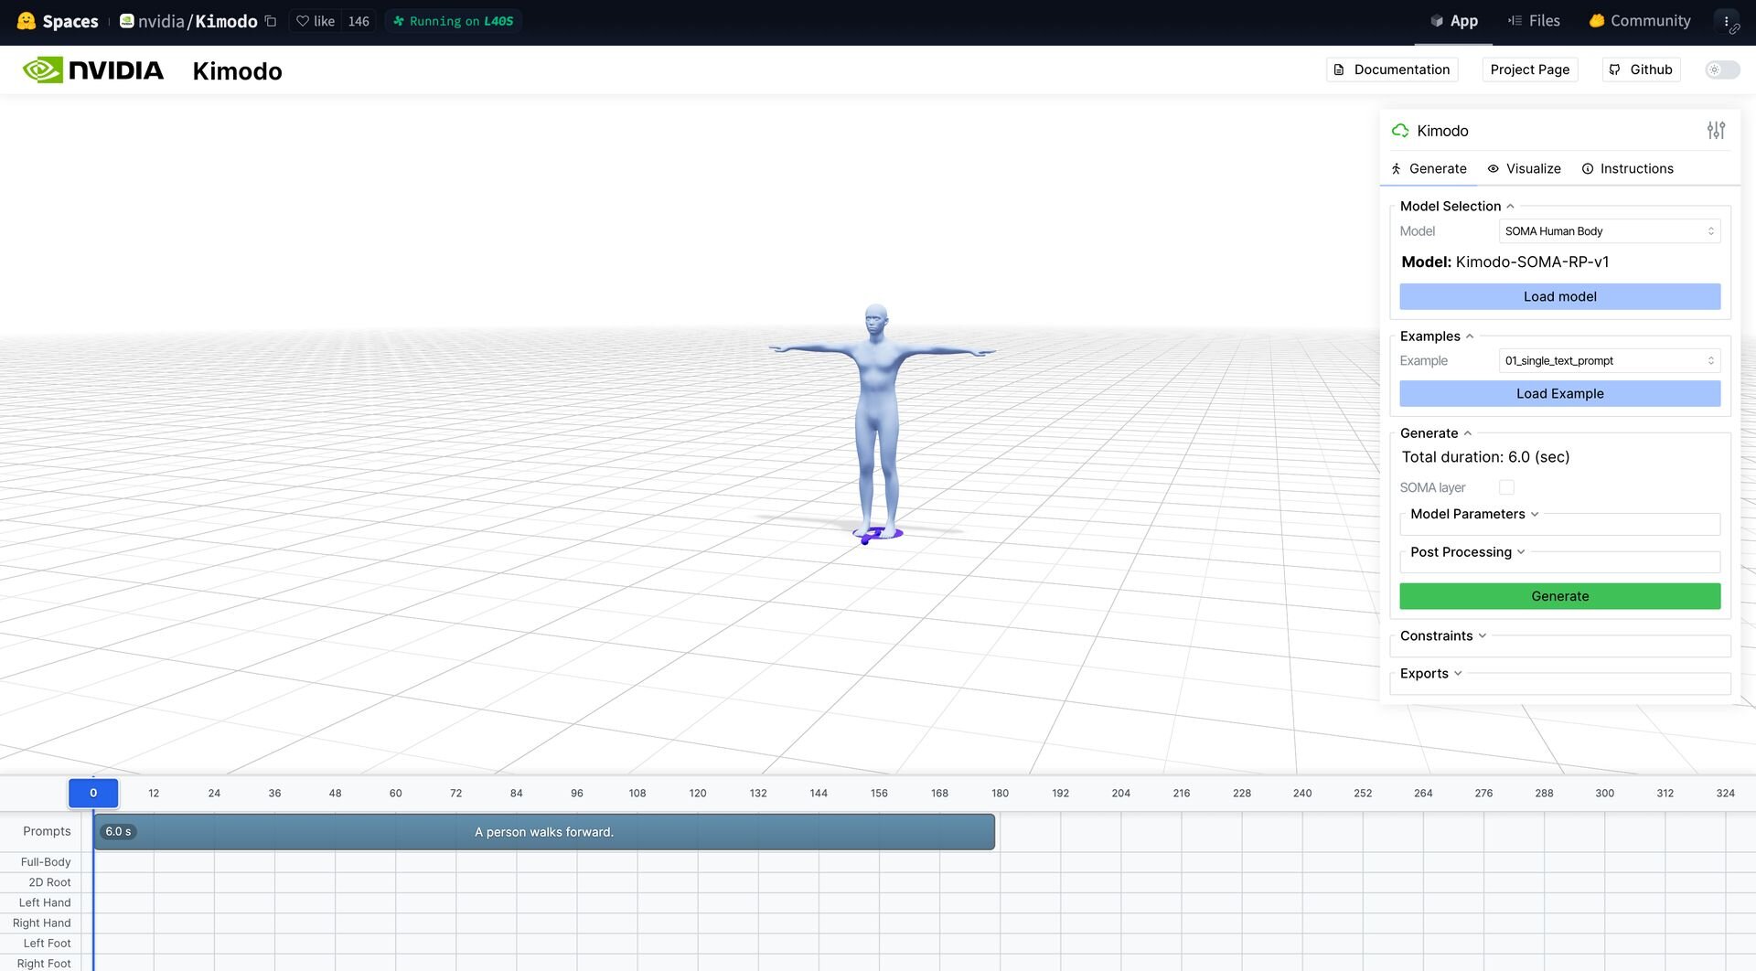Screen dimensions: 1756x971
Task: Click the Load Example button
Action: [1559, 394]
